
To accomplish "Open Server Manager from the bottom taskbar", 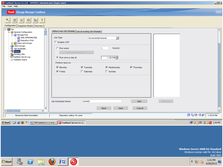I will (x=20, y=162).
